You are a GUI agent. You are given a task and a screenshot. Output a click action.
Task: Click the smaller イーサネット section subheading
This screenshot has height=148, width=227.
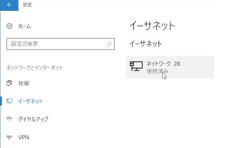coord(146,44)
